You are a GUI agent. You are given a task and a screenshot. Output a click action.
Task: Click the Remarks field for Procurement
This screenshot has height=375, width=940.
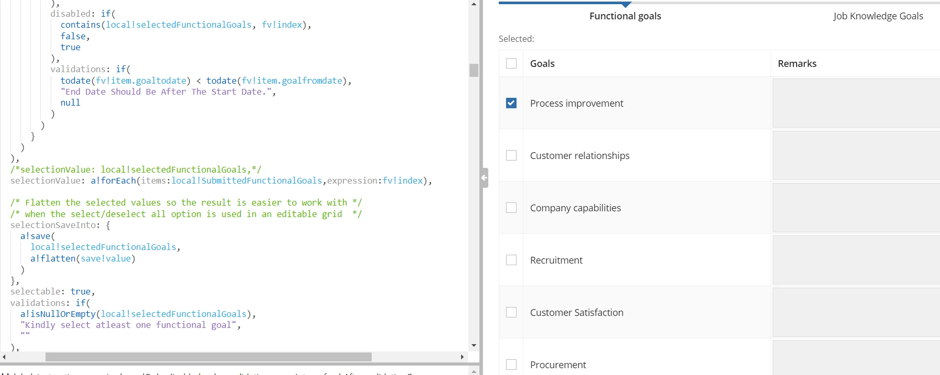(x=856, y=358)
